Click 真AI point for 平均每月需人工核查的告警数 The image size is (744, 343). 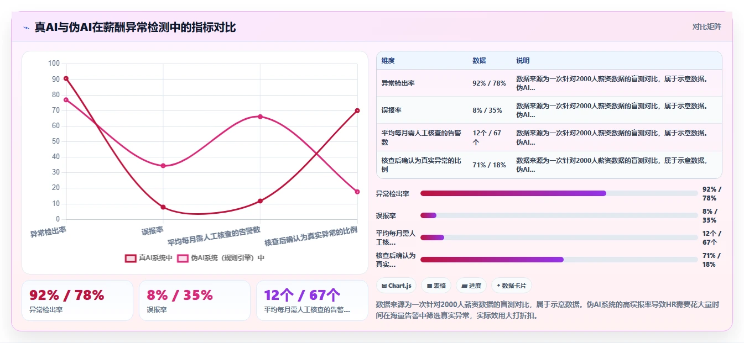[260, 201]
